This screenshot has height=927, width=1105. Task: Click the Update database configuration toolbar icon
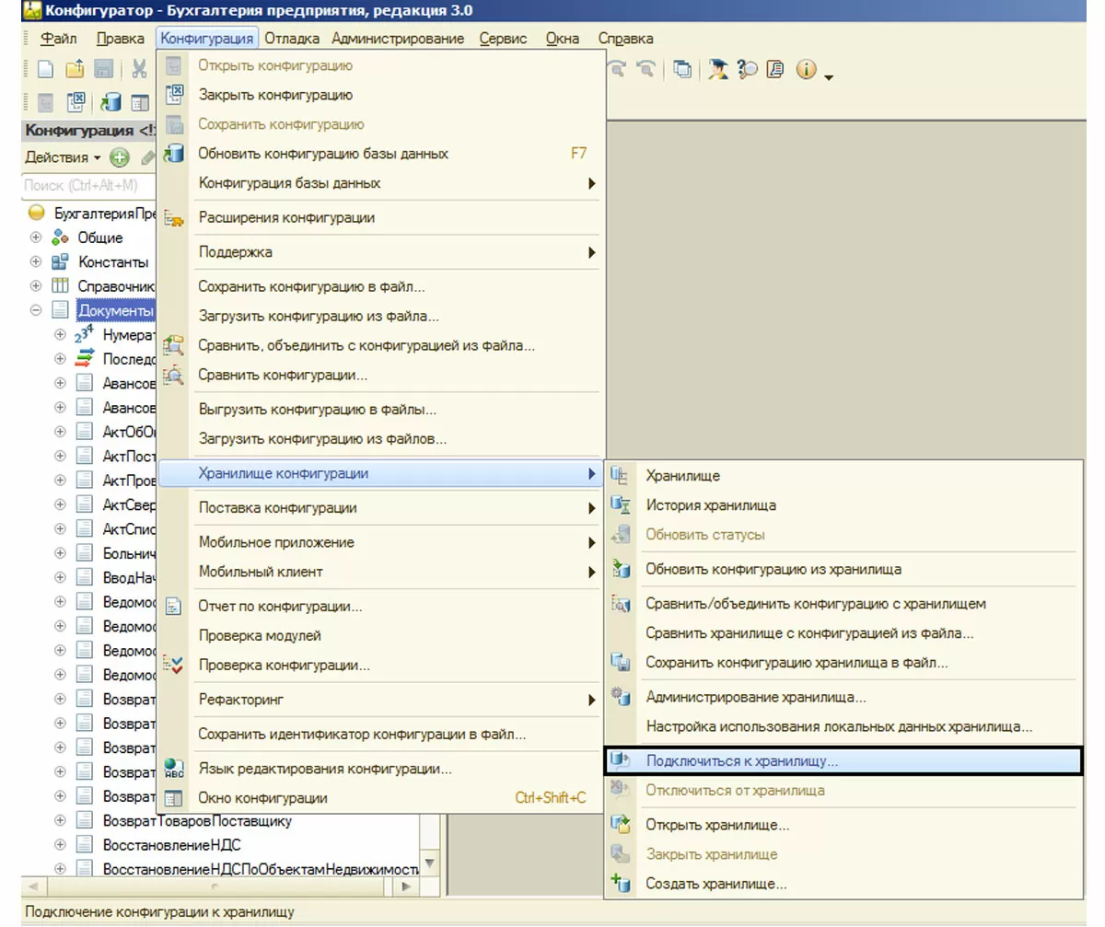click(111, 101)
